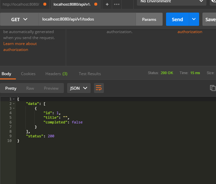Select the Preview response view
Image resolution: width=216 pixels, height=184 pixels.
tap(51, 88)
